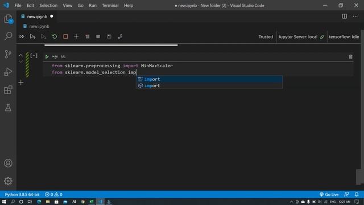This screenshot has height=205, width=364.
Task: Click the cell execution count [-]
Action: pos(34,56)
